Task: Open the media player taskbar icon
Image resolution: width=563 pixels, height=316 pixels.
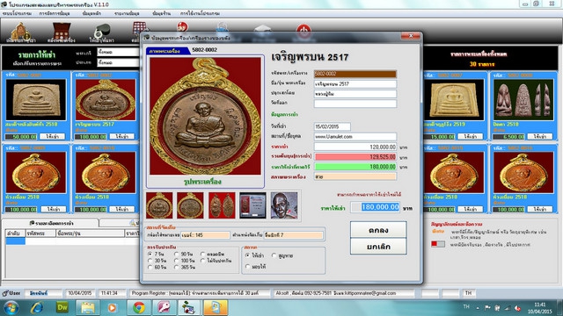Action: tap(113, 308)
